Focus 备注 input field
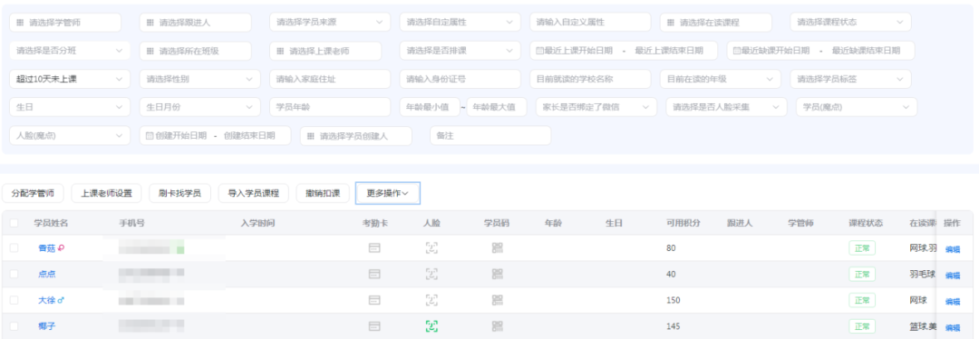 [490, 135]
